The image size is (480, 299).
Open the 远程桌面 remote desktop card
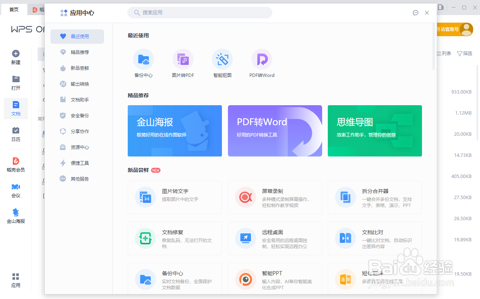[275, 238]
